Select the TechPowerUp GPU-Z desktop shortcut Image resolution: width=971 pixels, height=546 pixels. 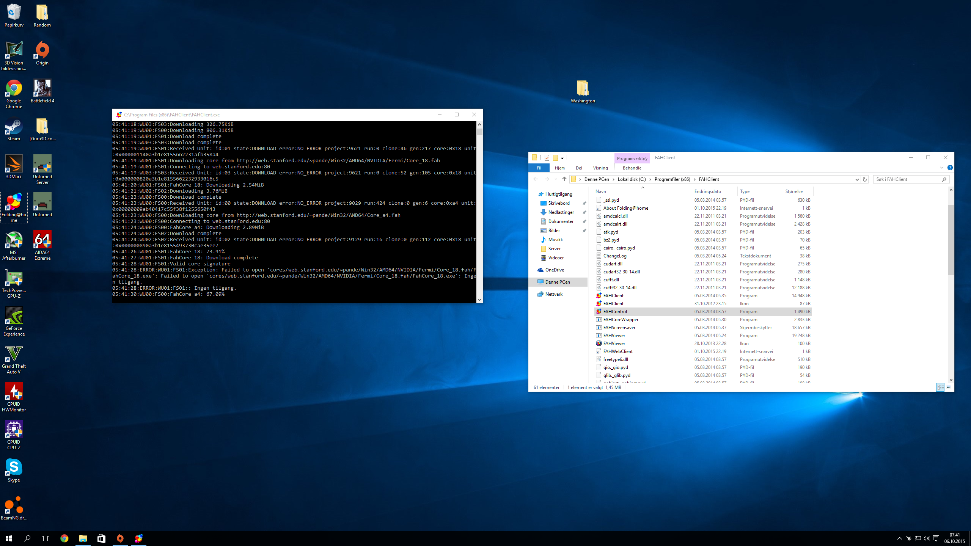click(14, 283)
